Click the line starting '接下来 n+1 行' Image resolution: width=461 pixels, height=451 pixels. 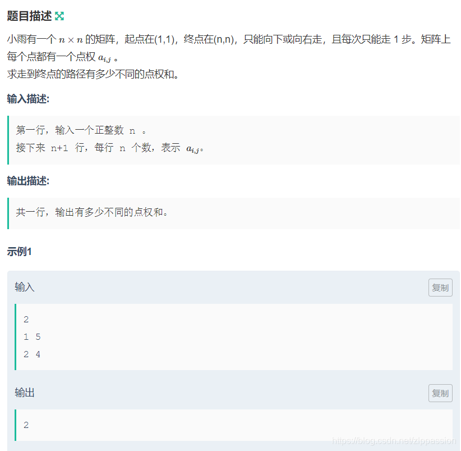point(110,148)
